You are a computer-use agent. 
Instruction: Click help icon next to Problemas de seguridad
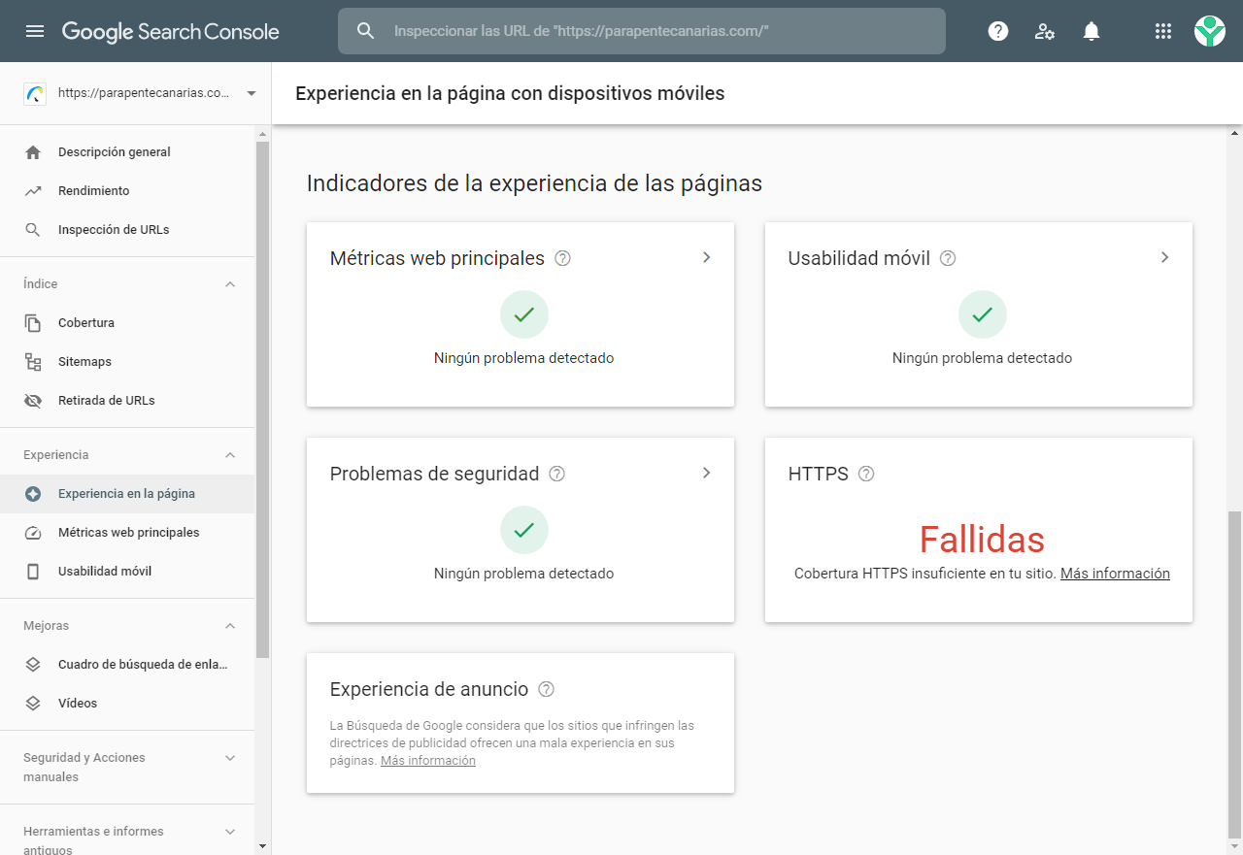(x=556, y=474)
